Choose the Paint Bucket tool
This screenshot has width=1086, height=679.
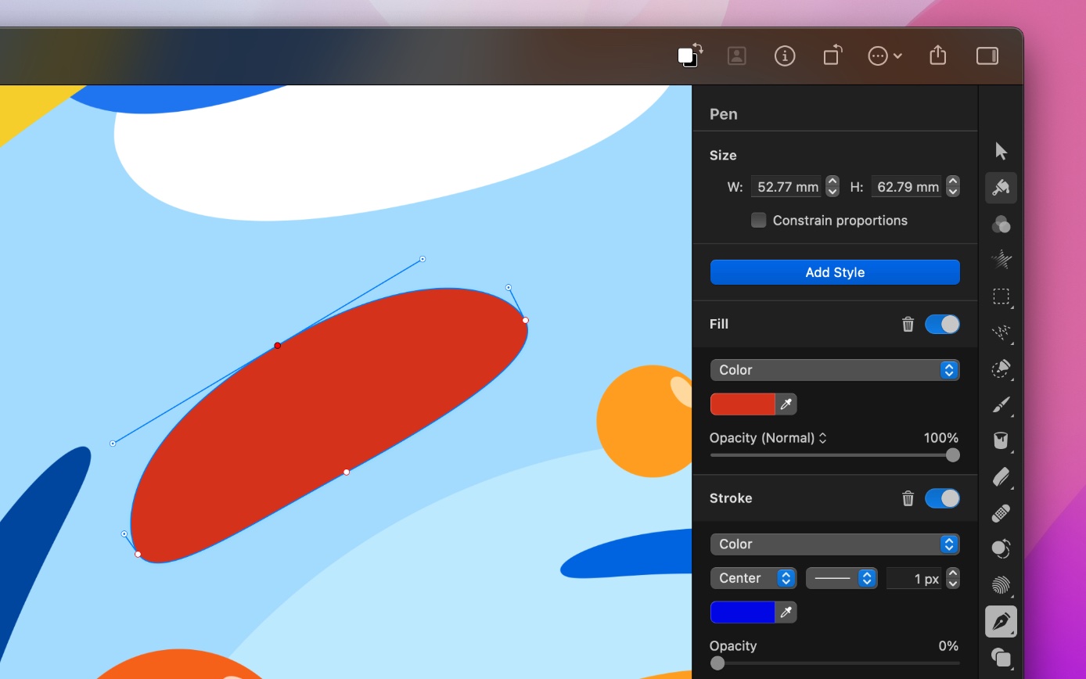(1001, 440)
